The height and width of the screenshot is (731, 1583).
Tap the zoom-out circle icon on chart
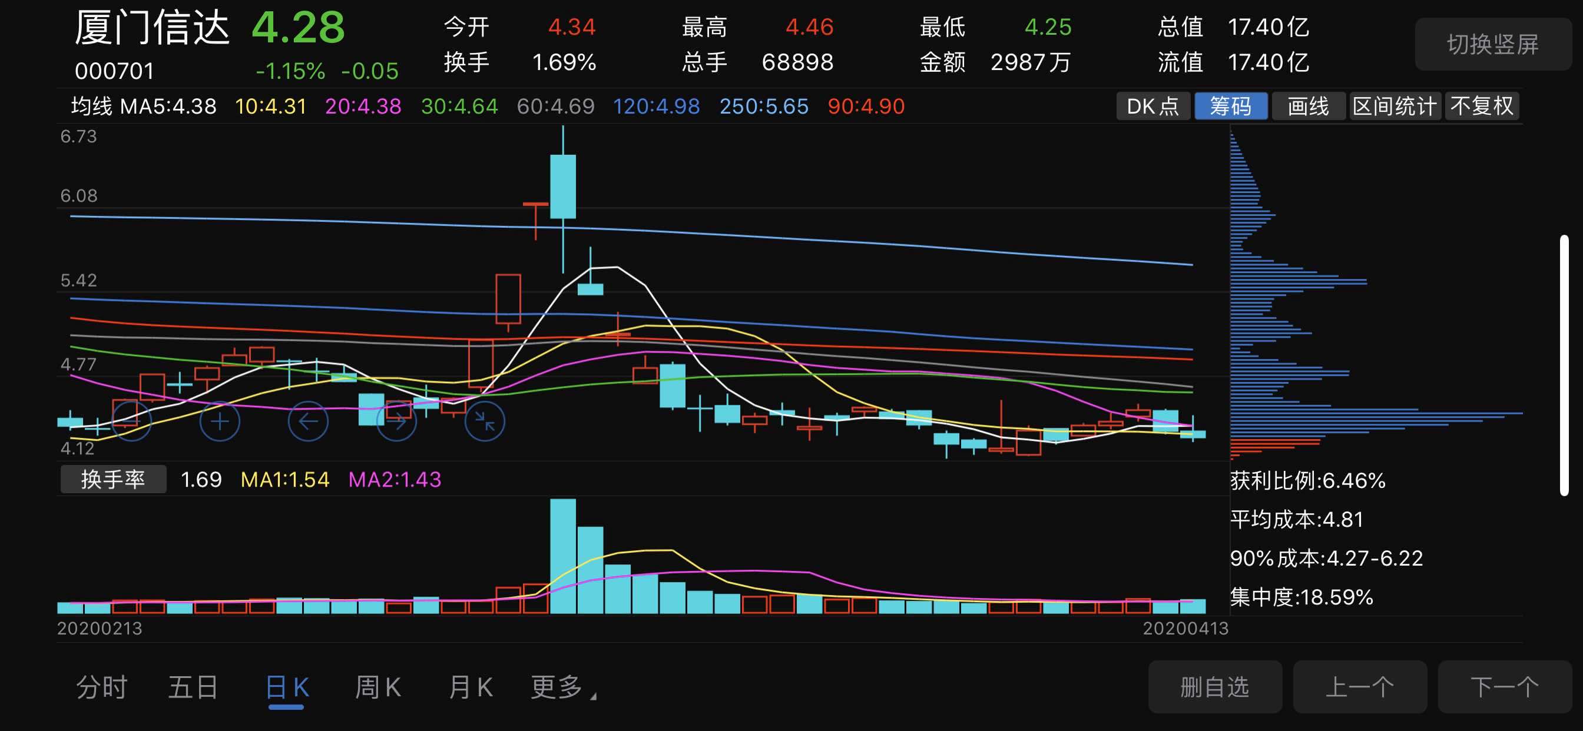coord(131,421)
